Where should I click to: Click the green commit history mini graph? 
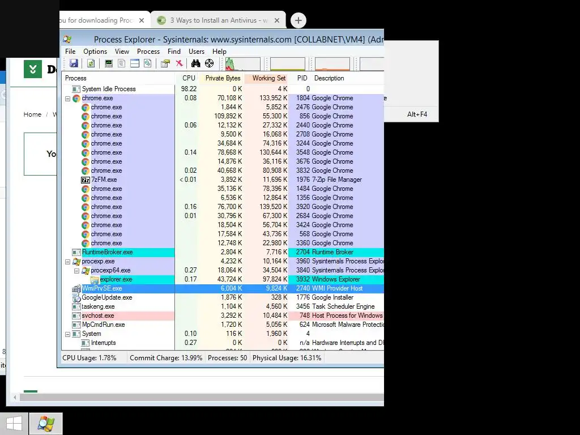click(287, 63)
